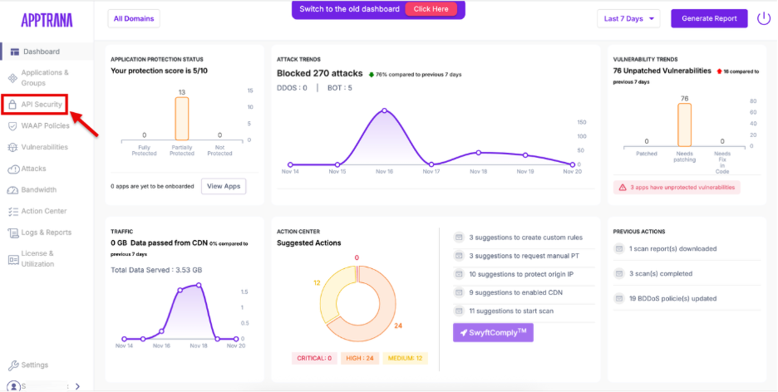The height and width of the screenshot is (392, 778).
Task: Click the API Security lock icon
Action: point(13,105)
